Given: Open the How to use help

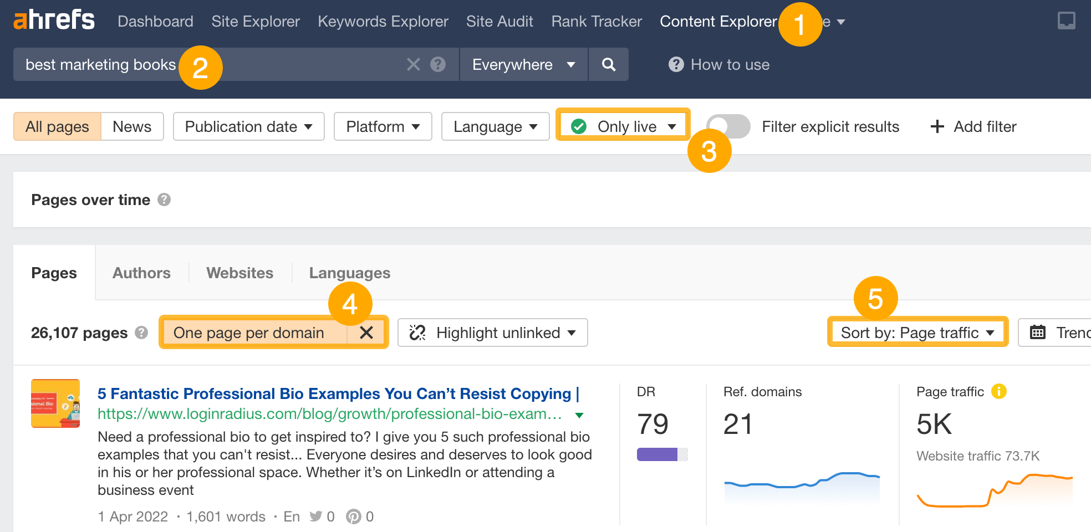Looking at the screenshot, I should click(719, 65).
